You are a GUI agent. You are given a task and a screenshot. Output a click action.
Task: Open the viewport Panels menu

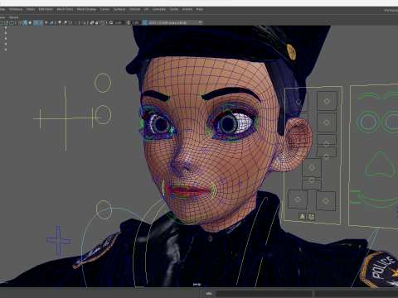pos(13,17)
